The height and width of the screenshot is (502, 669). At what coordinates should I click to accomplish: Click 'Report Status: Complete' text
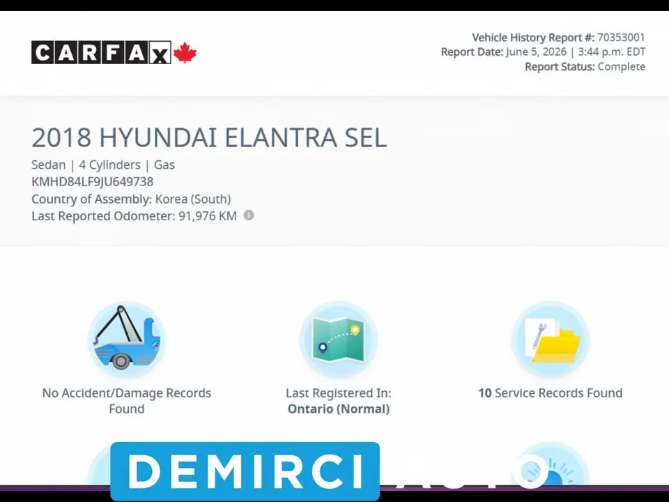tap(585, 67)
